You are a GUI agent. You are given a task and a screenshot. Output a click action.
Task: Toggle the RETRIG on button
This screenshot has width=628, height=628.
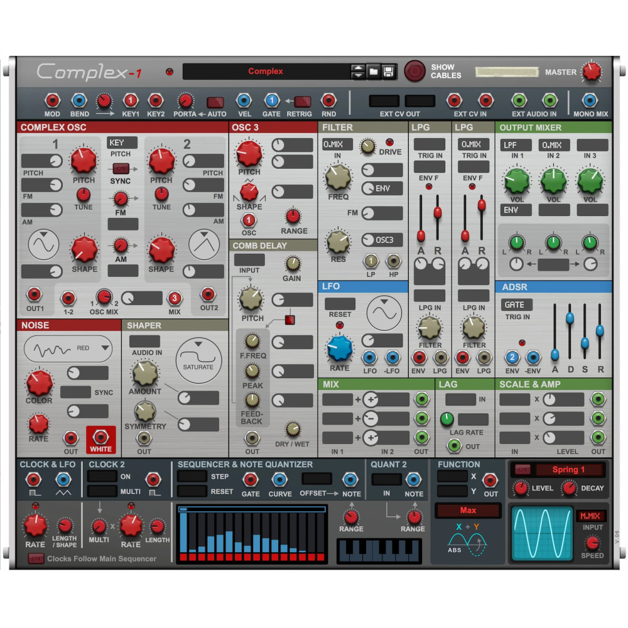click(303, 102)
